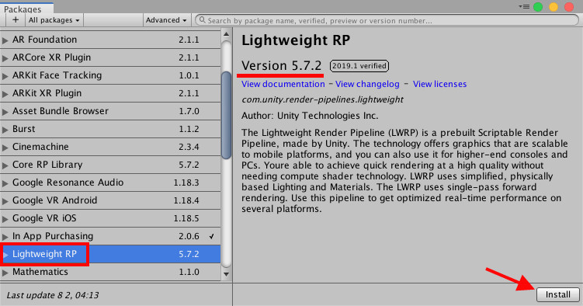The height and width of the screenshot is (306, 583).
Task: Expand the ARKit XR Plugin row
Action: click(5, 94)
